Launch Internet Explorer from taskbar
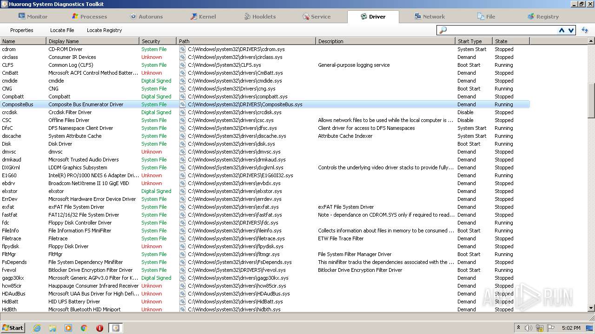Image resolution: width=595 pixels, height=334 pixels. click(x=37, y=328)
